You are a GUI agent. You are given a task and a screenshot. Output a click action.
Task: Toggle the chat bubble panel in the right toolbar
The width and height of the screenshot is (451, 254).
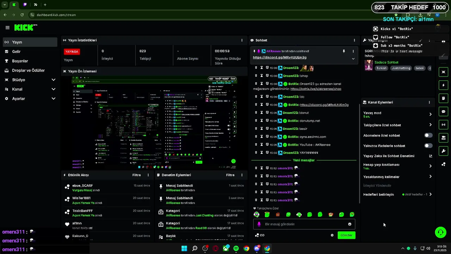tap(444, 111)
